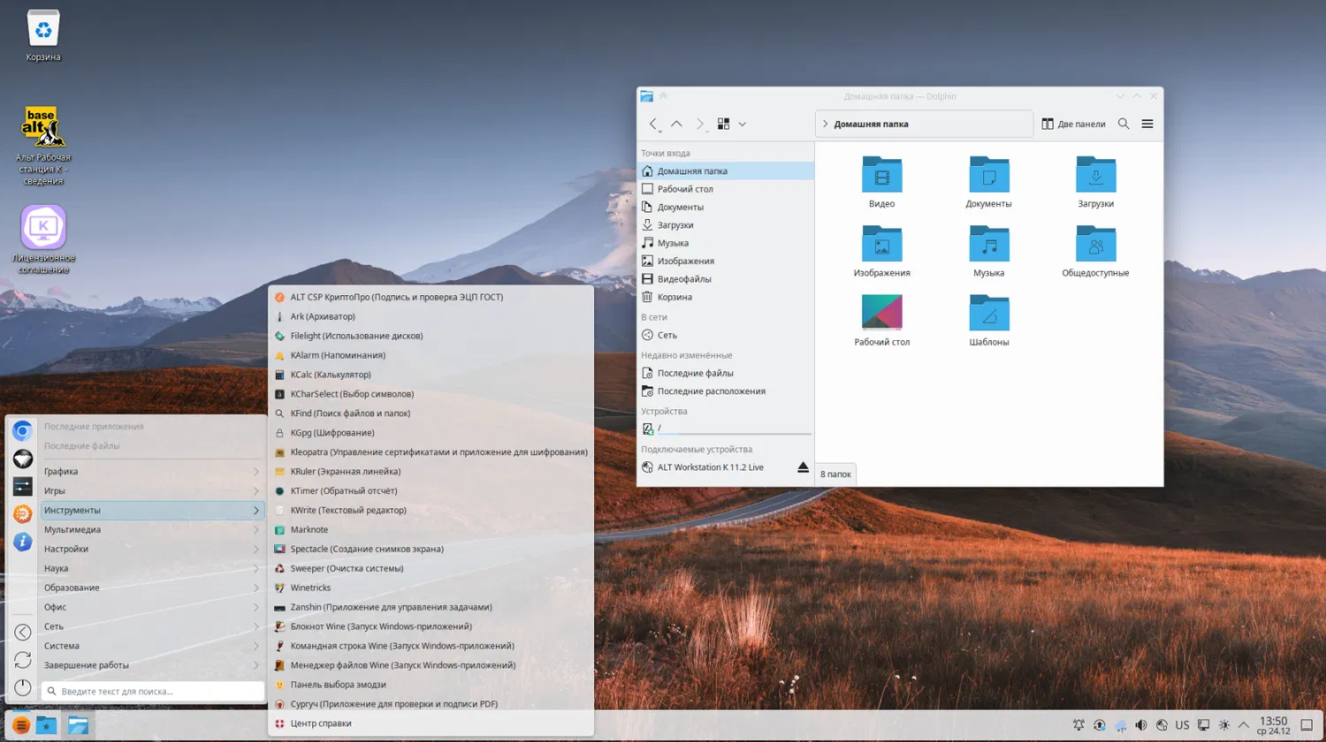This screenshot has width=1326, height=742.
Task: Select Spectacle (Создание снимков экрана) menu entry
Action: click(366, 549)
